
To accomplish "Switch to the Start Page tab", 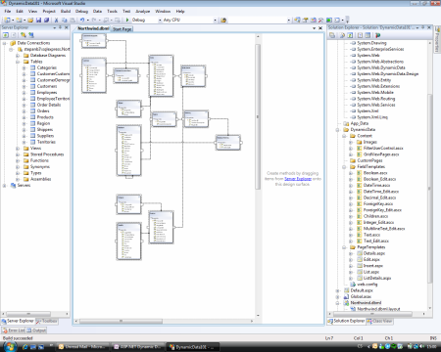I will coord(122,29).
